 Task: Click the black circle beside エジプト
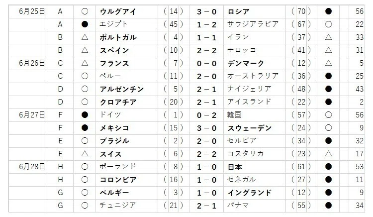tap(85, 24)
